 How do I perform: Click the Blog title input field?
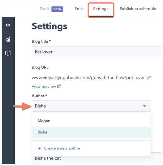96,52
